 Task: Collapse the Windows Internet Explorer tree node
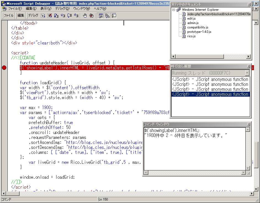(x=174, y=10)
